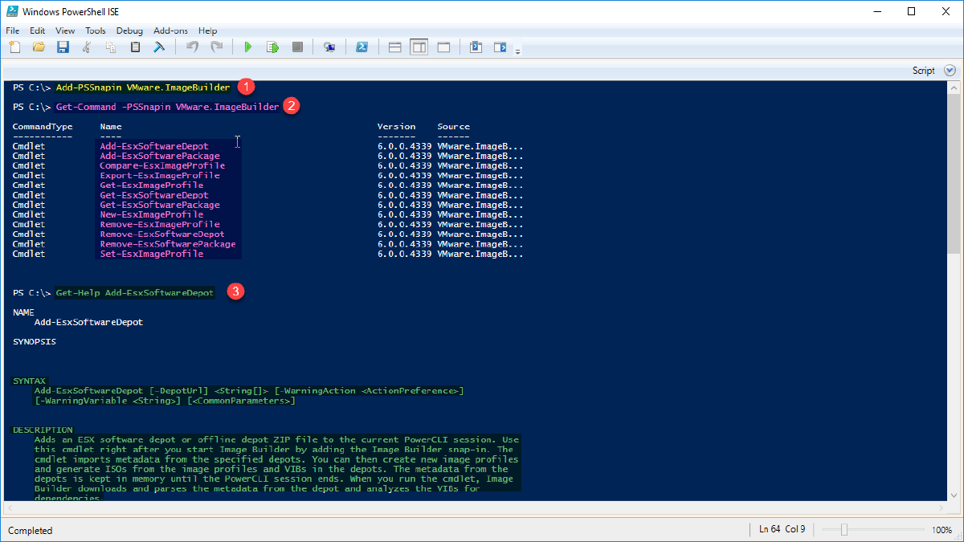Open the Add-ons menu

tap(170, 31)
